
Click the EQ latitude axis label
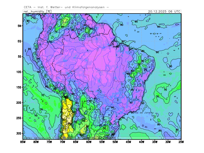[x=19, y=41]
